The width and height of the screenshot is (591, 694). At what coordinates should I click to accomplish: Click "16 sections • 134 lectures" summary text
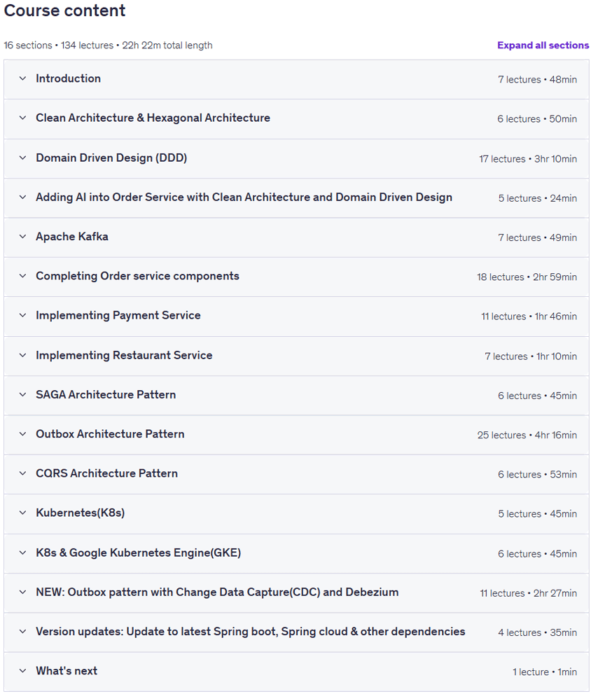click(58, 45)
